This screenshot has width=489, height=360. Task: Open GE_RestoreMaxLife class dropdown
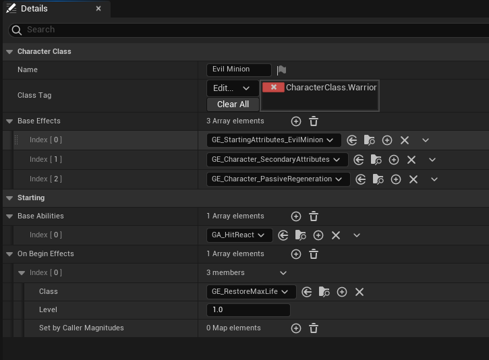251,292
